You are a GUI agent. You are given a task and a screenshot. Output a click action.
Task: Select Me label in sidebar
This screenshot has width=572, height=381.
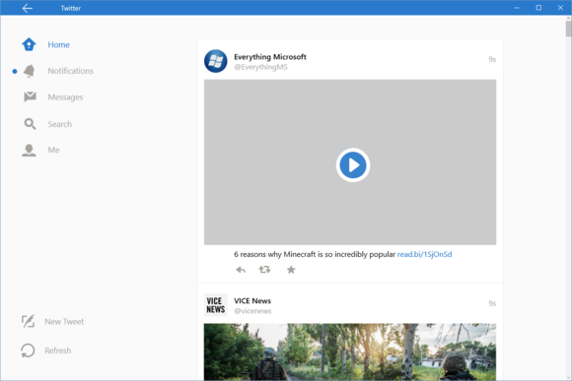(53, 150)
